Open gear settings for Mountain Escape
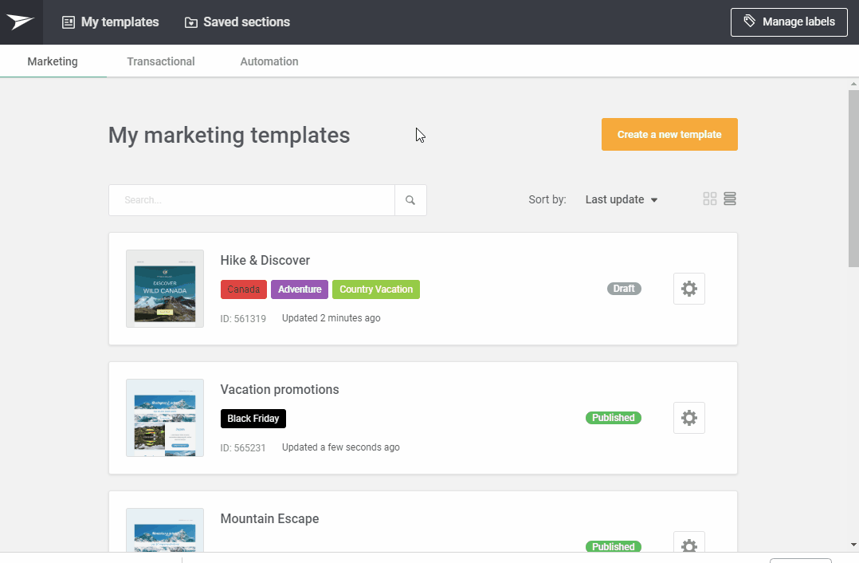Viewport: 859px width, 563px height. 689,542
